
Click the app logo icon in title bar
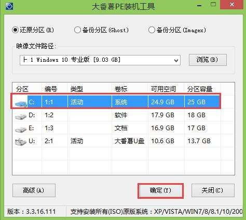(x=9, y=6)
